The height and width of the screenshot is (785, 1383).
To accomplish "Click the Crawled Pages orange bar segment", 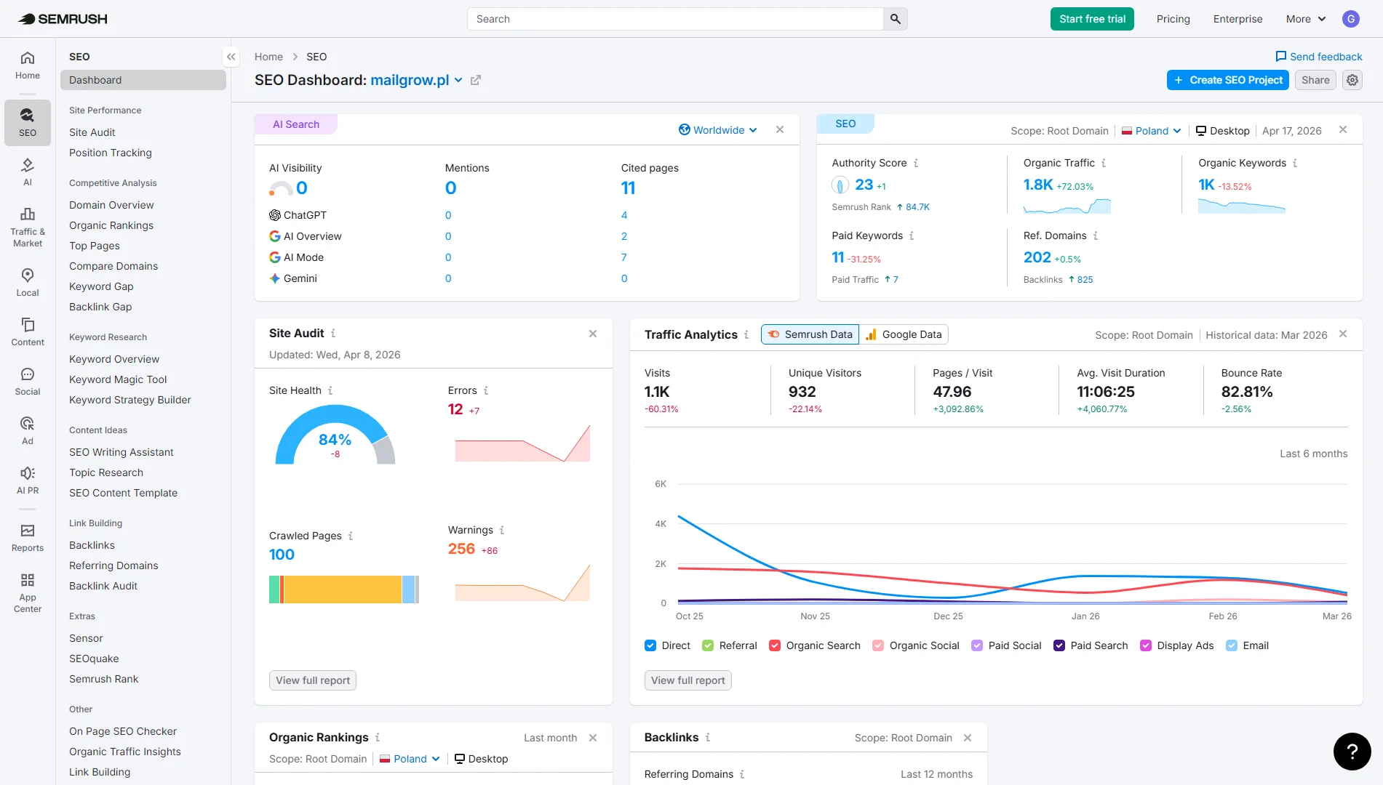I will coord(342,589).
